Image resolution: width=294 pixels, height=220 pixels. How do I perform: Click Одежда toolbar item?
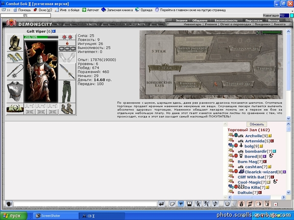click(144, 10)
